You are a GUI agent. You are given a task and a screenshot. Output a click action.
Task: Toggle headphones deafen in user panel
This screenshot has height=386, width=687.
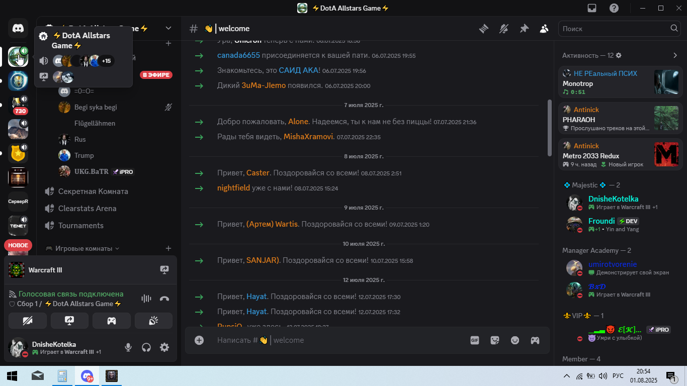(146, 347)
